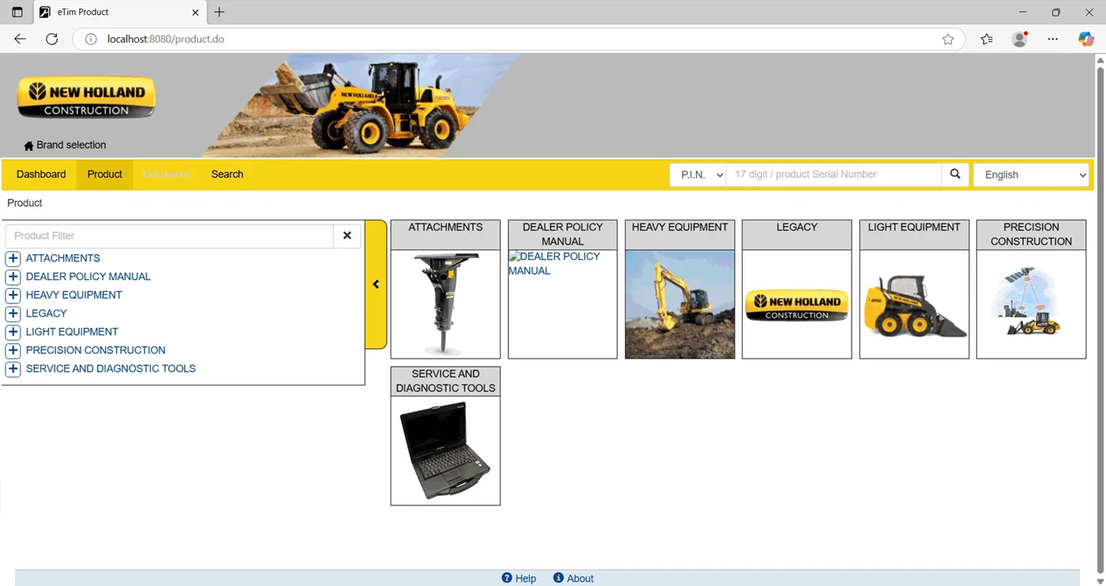Click the New Holland Construction logo
This screenshot has height=586, width=1106.
(x=86, y=98)
